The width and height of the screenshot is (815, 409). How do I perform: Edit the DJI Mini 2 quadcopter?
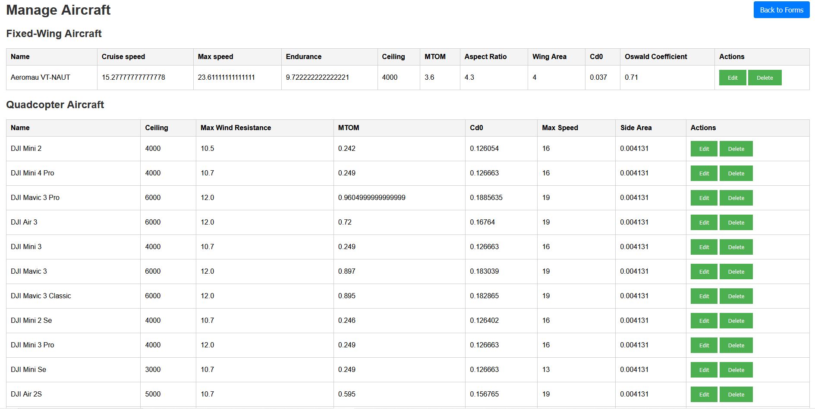pyautogui.click(x=703, y=148)
